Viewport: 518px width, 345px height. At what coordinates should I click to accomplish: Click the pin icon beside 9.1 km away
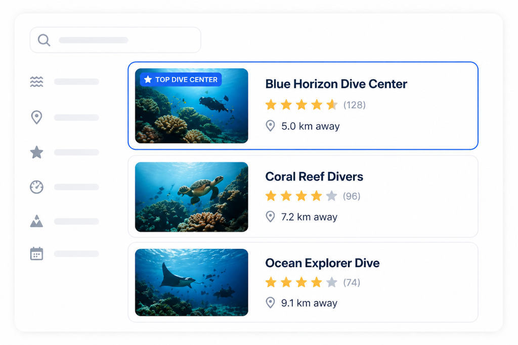pyautogui.click(x=271, y=303)
